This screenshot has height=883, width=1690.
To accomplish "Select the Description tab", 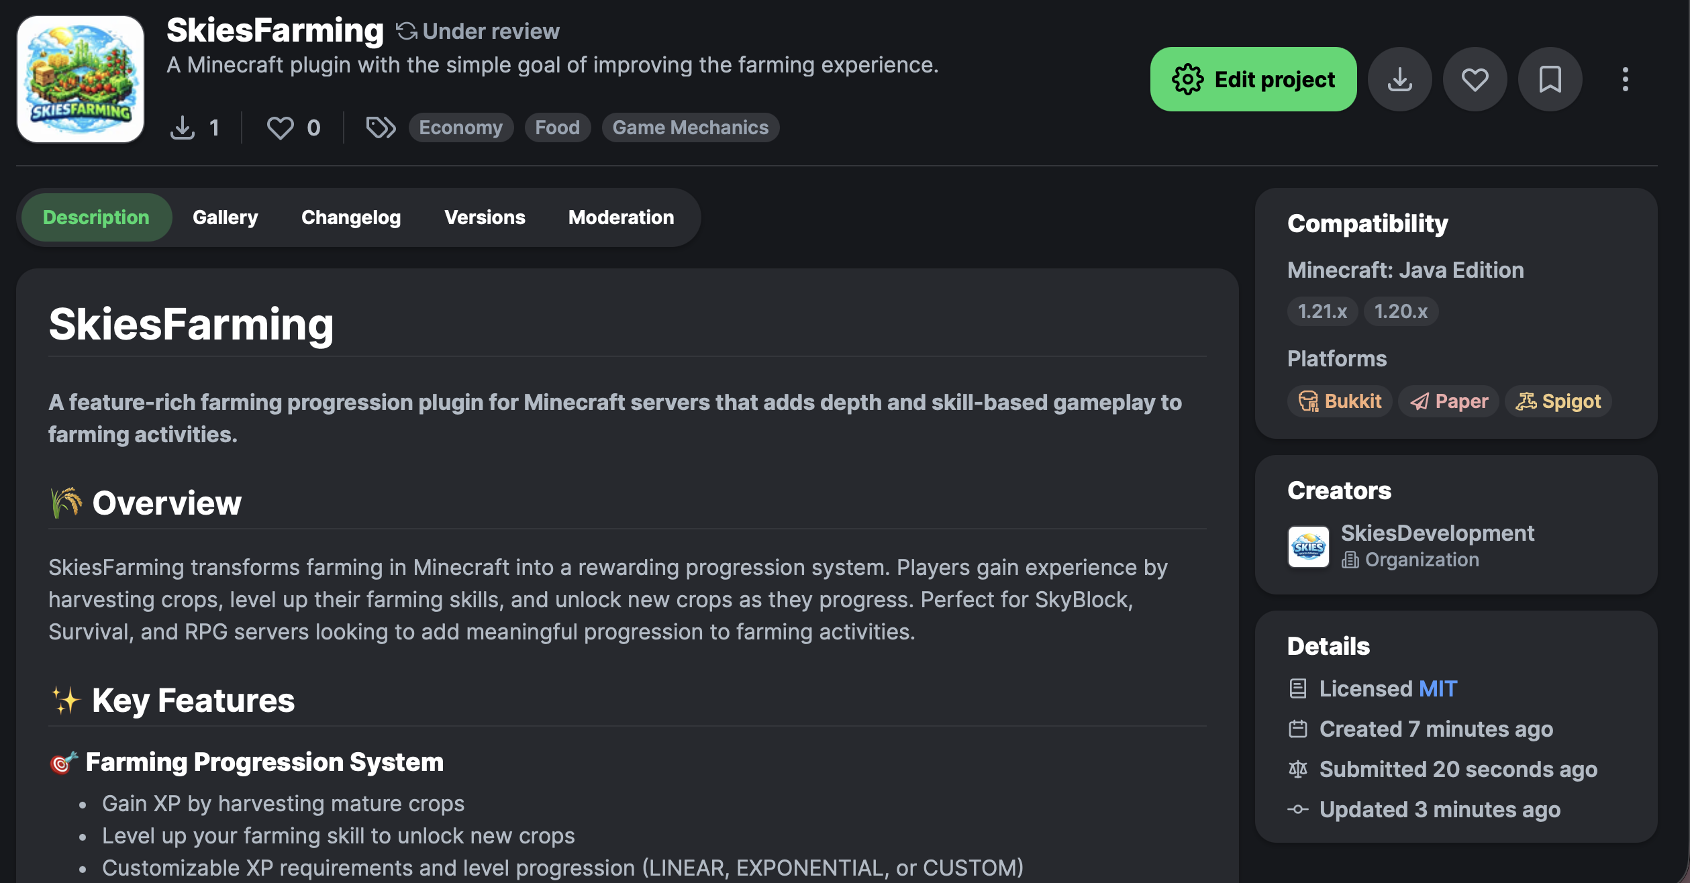I will 96,217.
